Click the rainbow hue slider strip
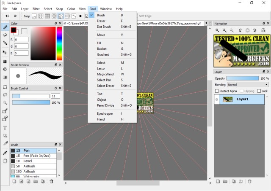Viewport: 271px width, 191px height. tap(59, 43)
